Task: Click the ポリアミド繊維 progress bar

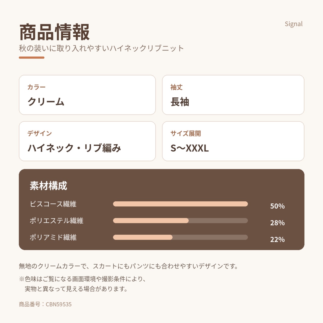Action: pos(180,237)
